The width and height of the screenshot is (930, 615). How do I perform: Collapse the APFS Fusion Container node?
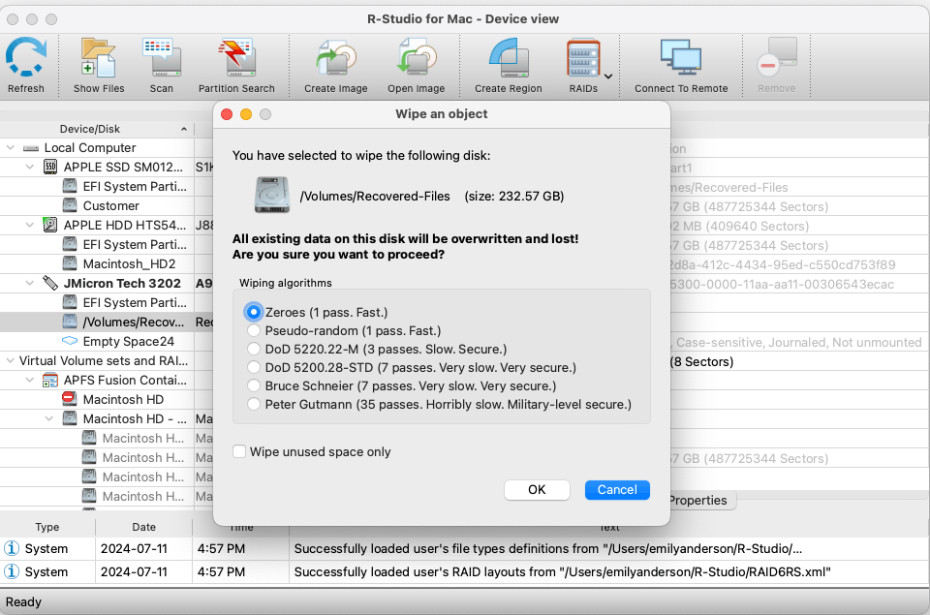(x=30, y=381)
